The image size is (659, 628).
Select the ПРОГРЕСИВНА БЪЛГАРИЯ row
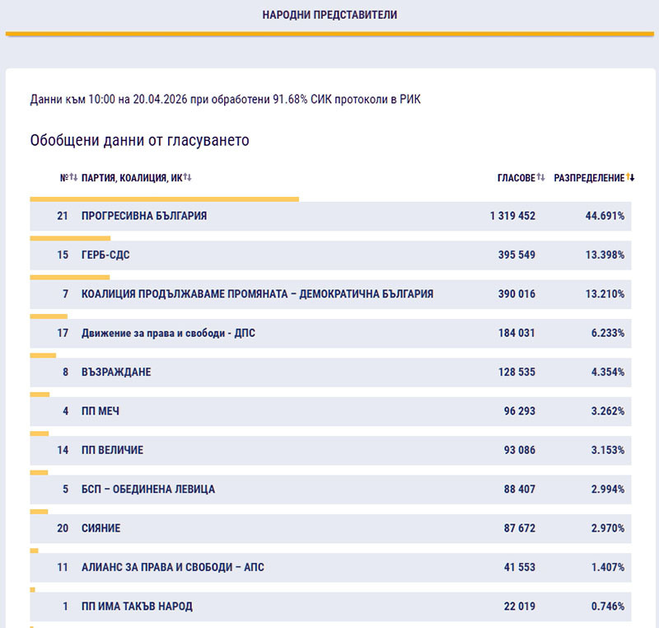[x=144, y=216]
